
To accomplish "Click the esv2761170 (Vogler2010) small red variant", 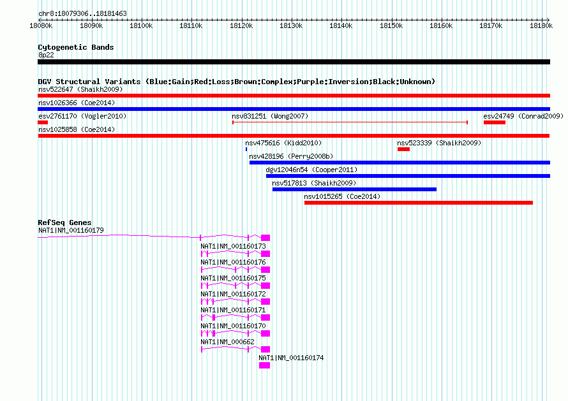I will pos(43,122).
